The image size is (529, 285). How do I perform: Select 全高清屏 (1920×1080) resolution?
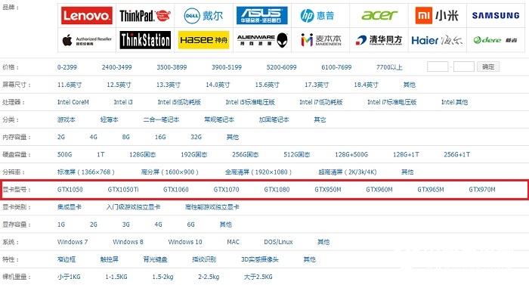pyautogui.click(x=258, y=172)
